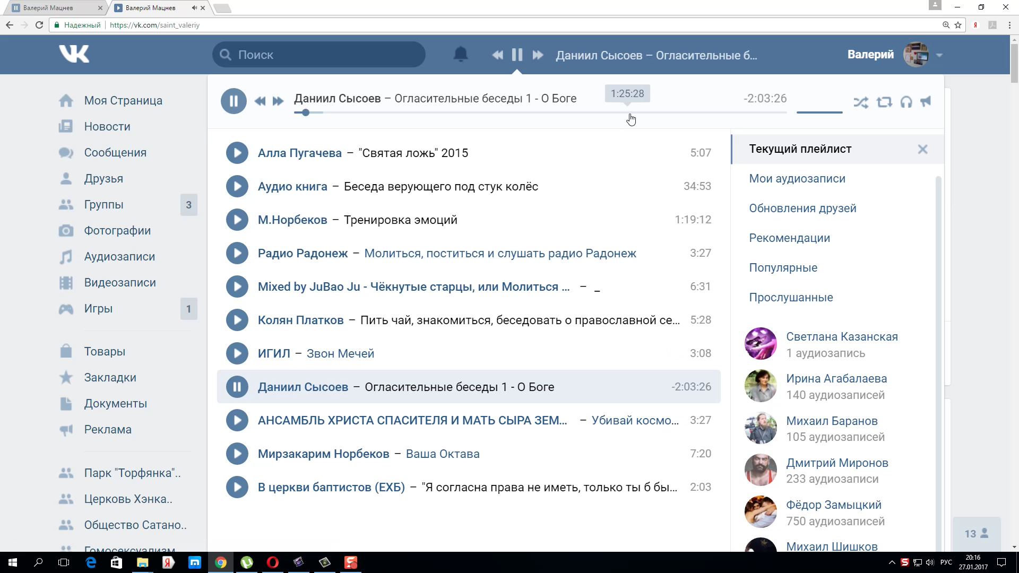Play Алла Пугачева "Святая ложь" track

[x=237, y=153]
